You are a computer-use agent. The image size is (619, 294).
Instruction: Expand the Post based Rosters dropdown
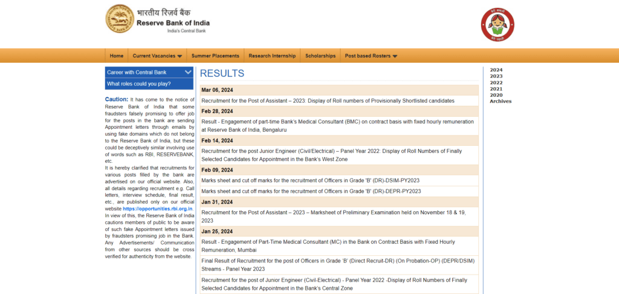(x=371, y=56)
